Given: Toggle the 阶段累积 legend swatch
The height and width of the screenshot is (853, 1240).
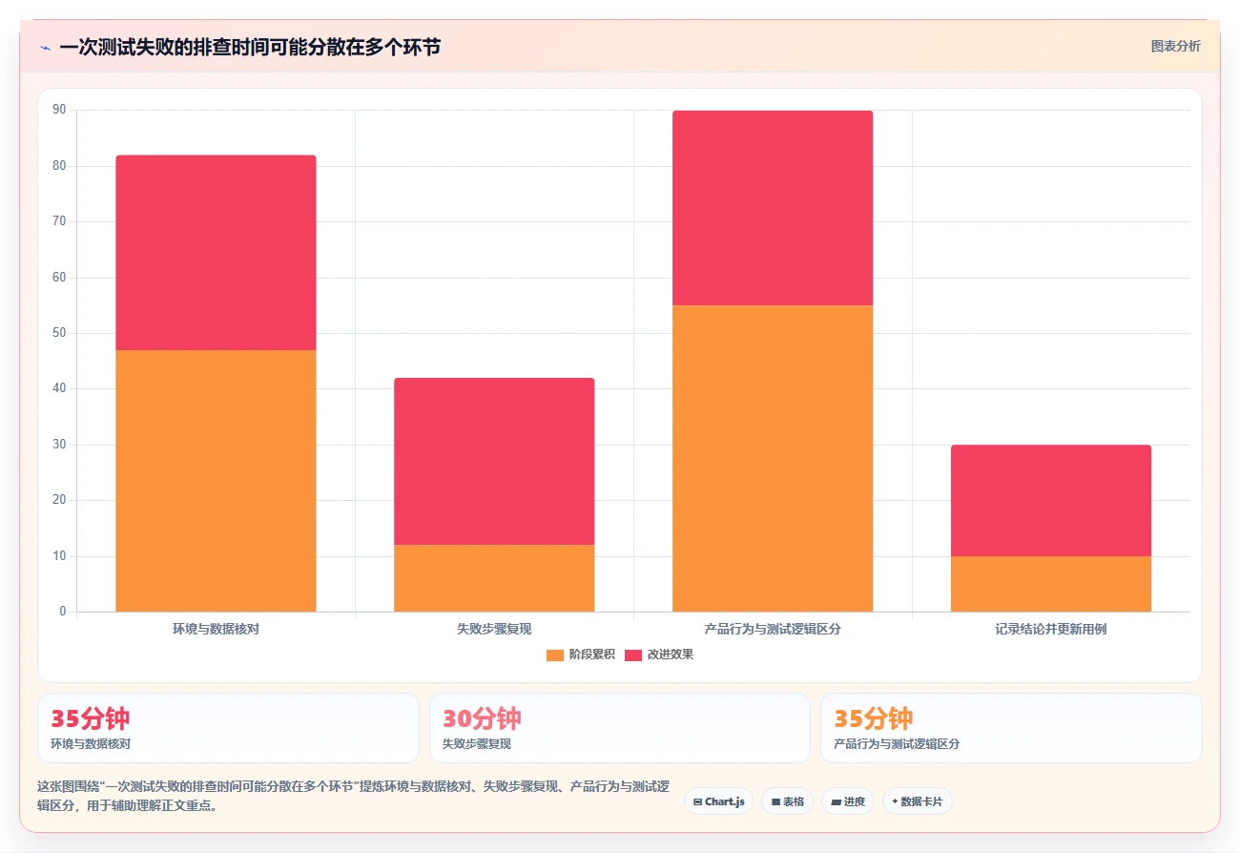Looking at the screenshot, I should (555, 655).
